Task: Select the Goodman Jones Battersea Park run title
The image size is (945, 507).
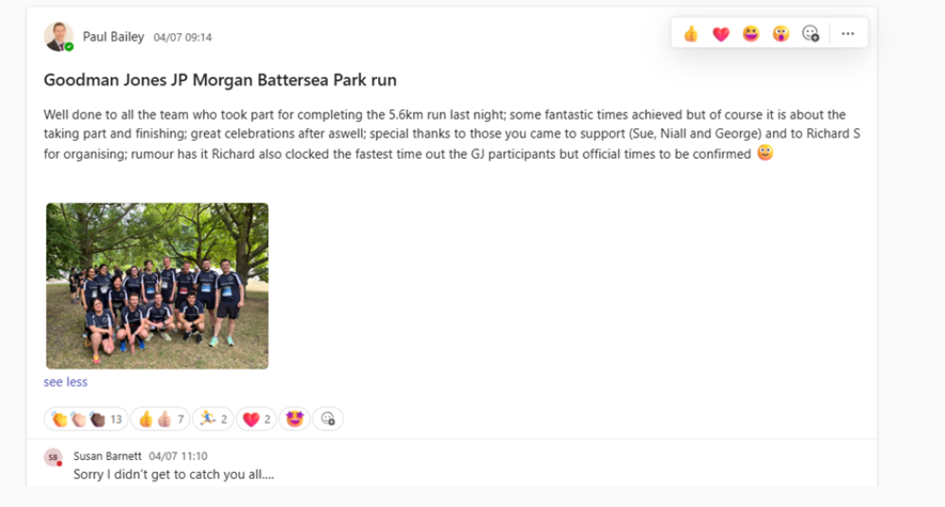Action: coord(220,80)
